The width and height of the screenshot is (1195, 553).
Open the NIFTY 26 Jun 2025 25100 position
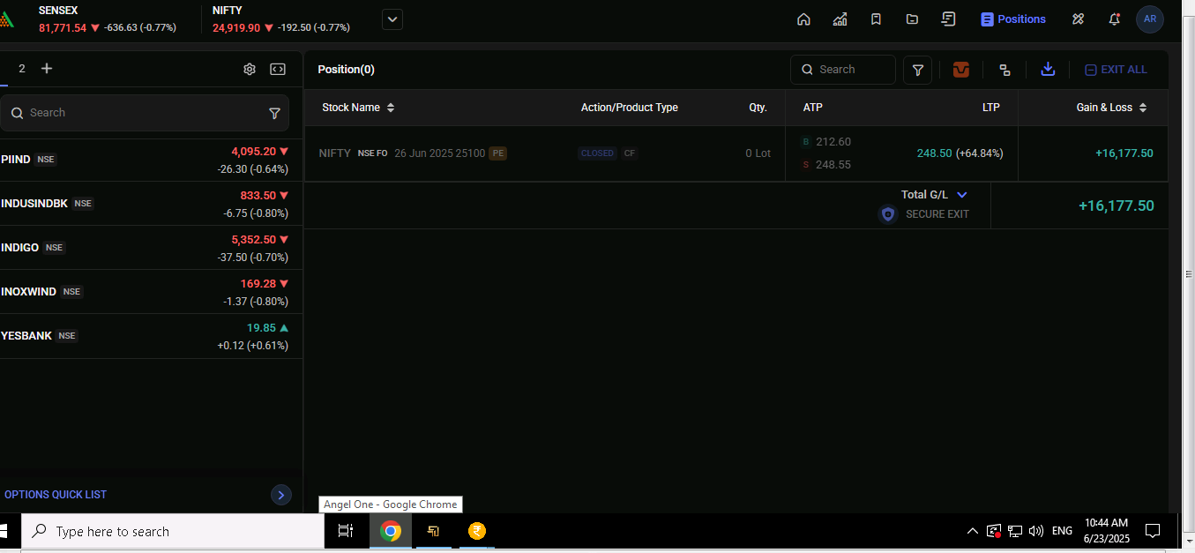tap(736, 153)
